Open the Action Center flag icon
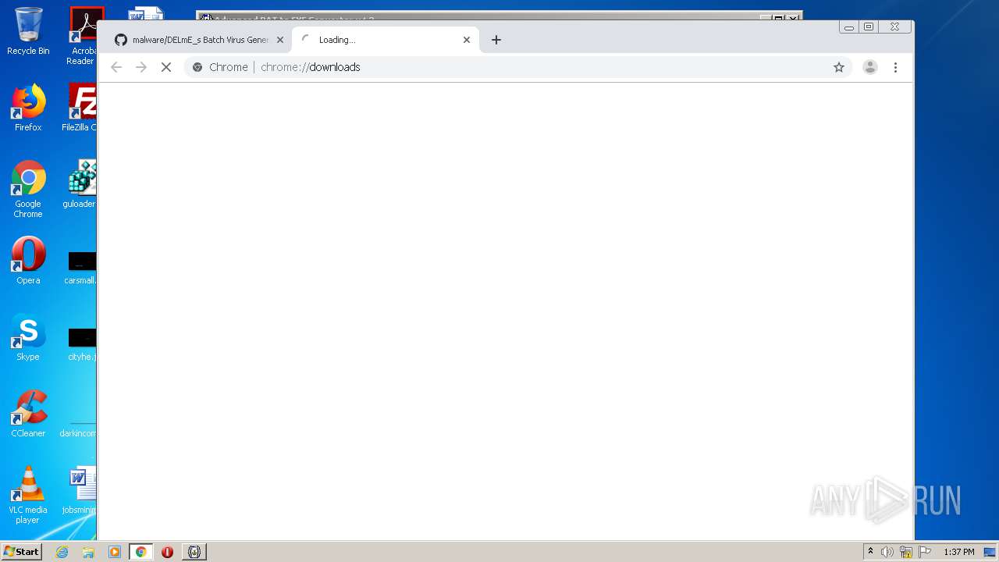Image resolution: width=999 pixels, height=562 pixels. pos(925,552)
